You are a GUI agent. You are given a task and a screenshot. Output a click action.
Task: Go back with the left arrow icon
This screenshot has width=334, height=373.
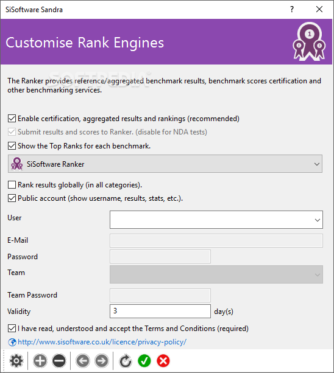pos(83,361)
